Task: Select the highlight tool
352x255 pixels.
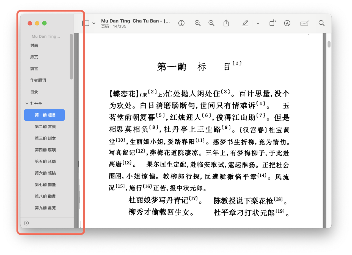Action: coord(245,23)
